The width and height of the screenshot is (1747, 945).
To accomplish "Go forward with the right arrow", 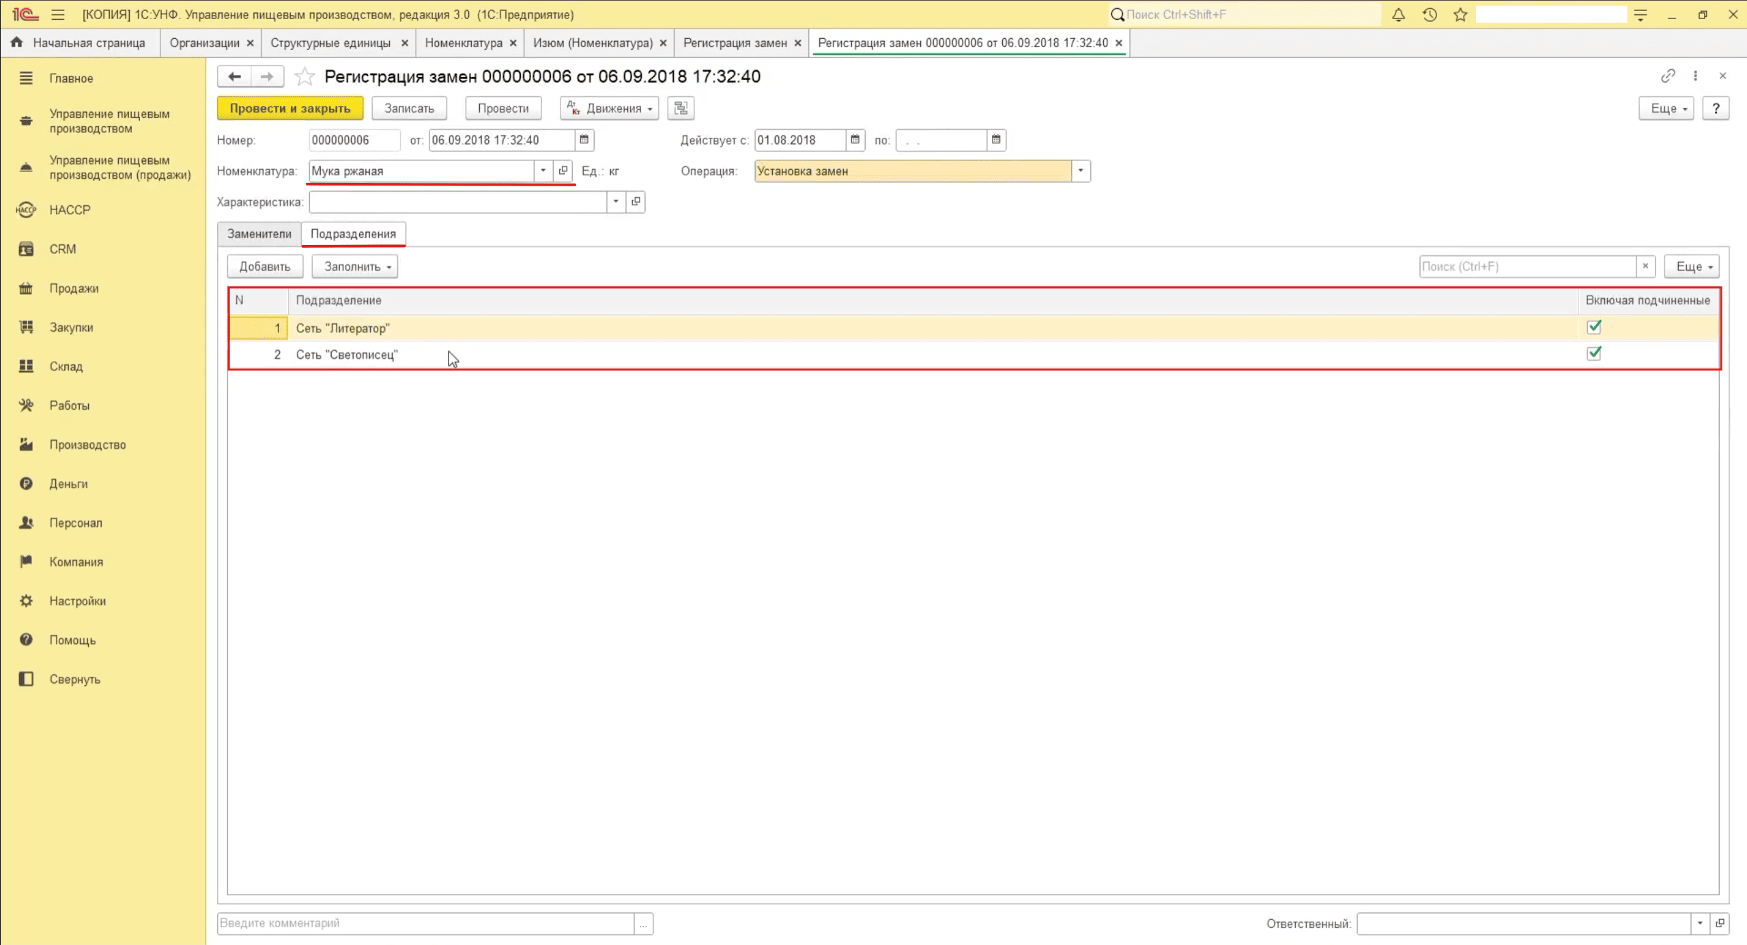I will point(267,76).
